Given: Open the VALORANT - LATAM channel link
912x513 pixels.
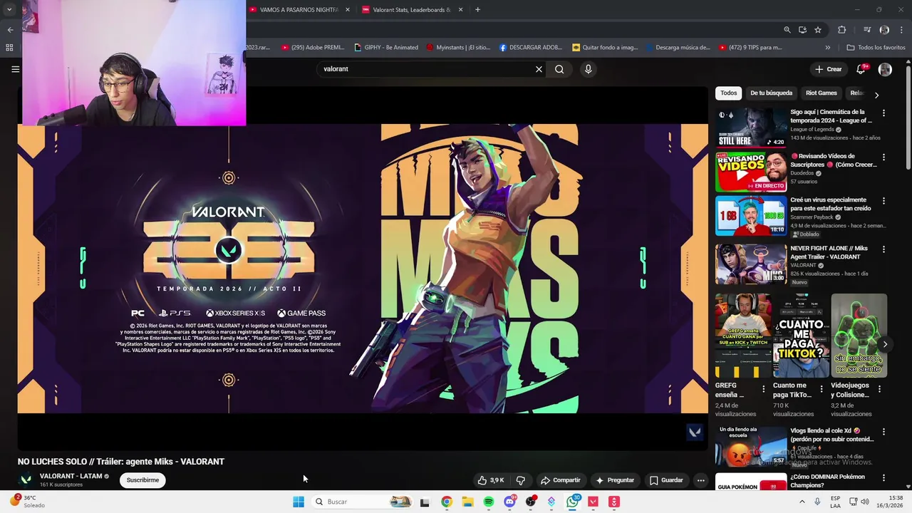Looking at the screenshot, I should [x=71, y=476].
